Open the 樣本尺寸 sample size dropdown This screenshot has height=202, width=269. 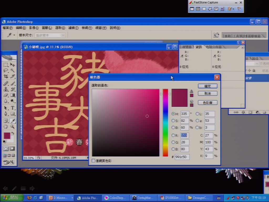pyautogui.click(x=50, y=35)
